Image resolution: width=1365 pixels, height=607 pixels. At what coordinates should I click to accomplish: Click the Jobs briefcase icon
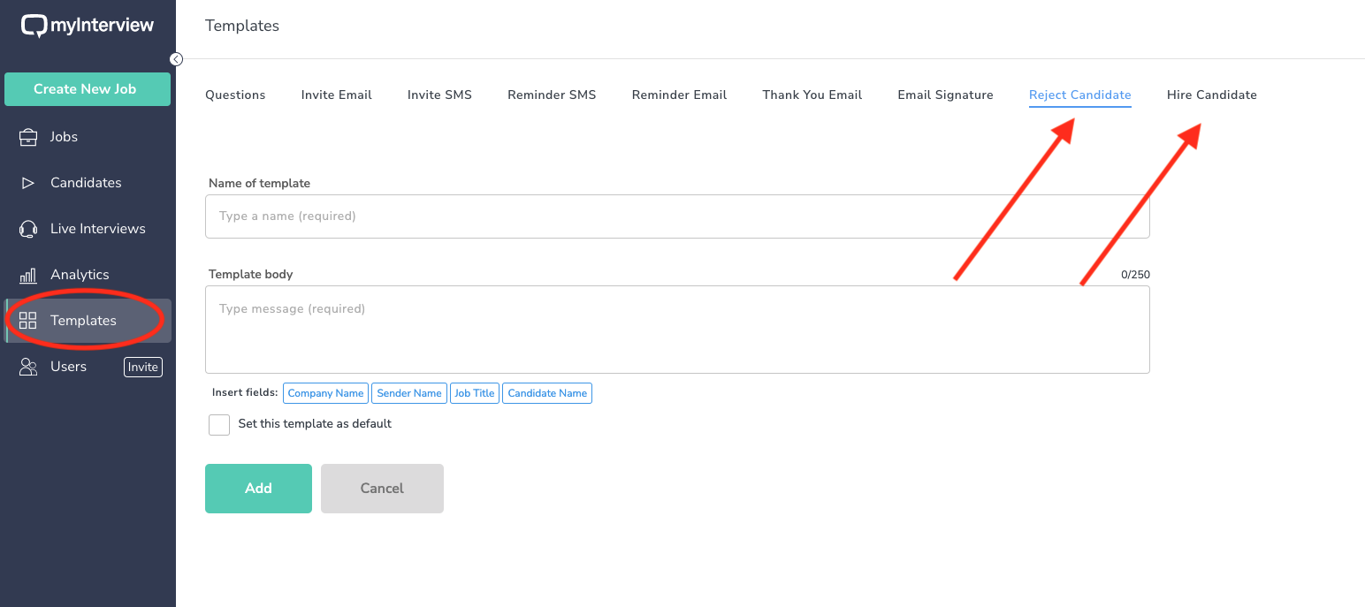tap(28, 137)
